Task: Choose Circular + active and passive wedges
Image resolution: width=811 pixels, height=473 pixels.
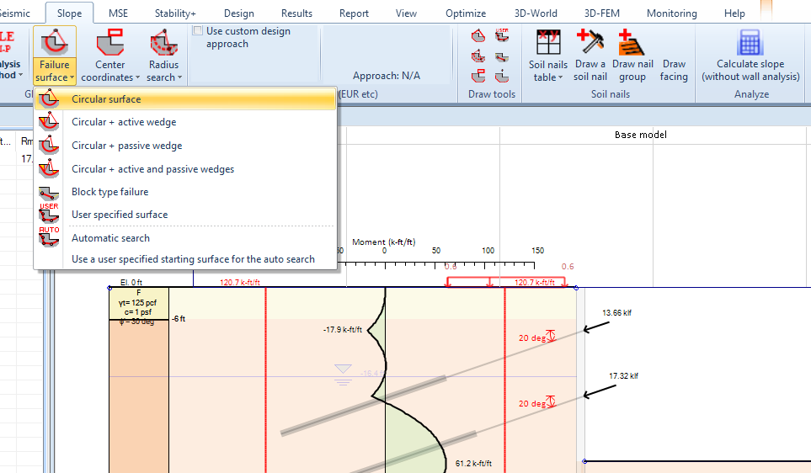Action: coord(185,169)
